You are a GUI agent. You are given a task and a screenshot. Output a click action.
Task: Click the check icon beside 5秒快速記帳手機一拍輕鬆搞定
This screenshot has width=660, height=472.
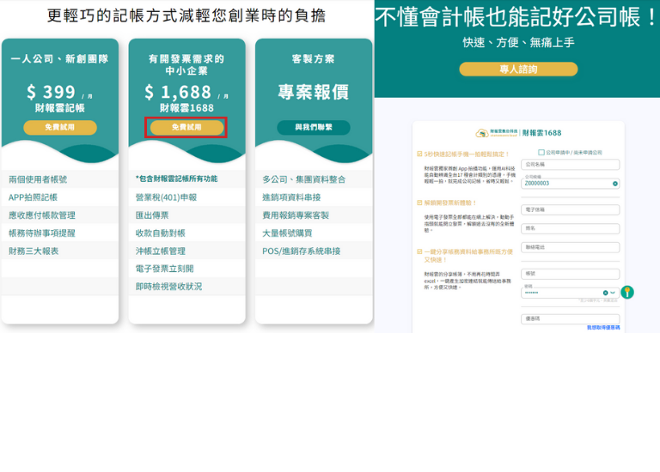(419, 154)
